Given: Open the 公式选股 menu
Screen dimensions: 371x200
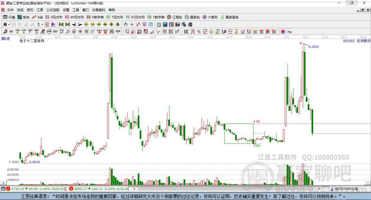Looking at the screenshot, I should 53,10.
